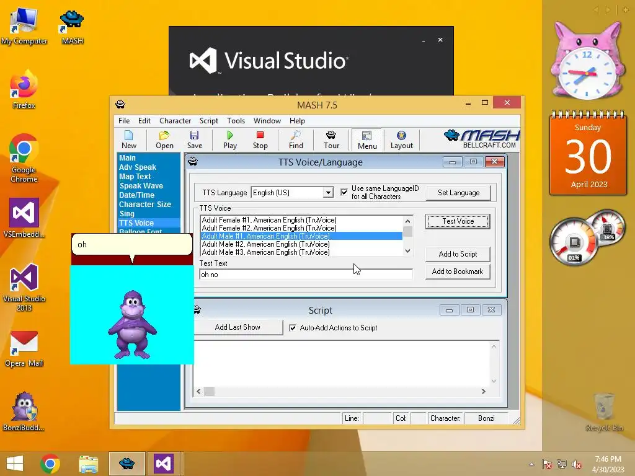Click the Find magnifier toolbar icon

(296, 139)
